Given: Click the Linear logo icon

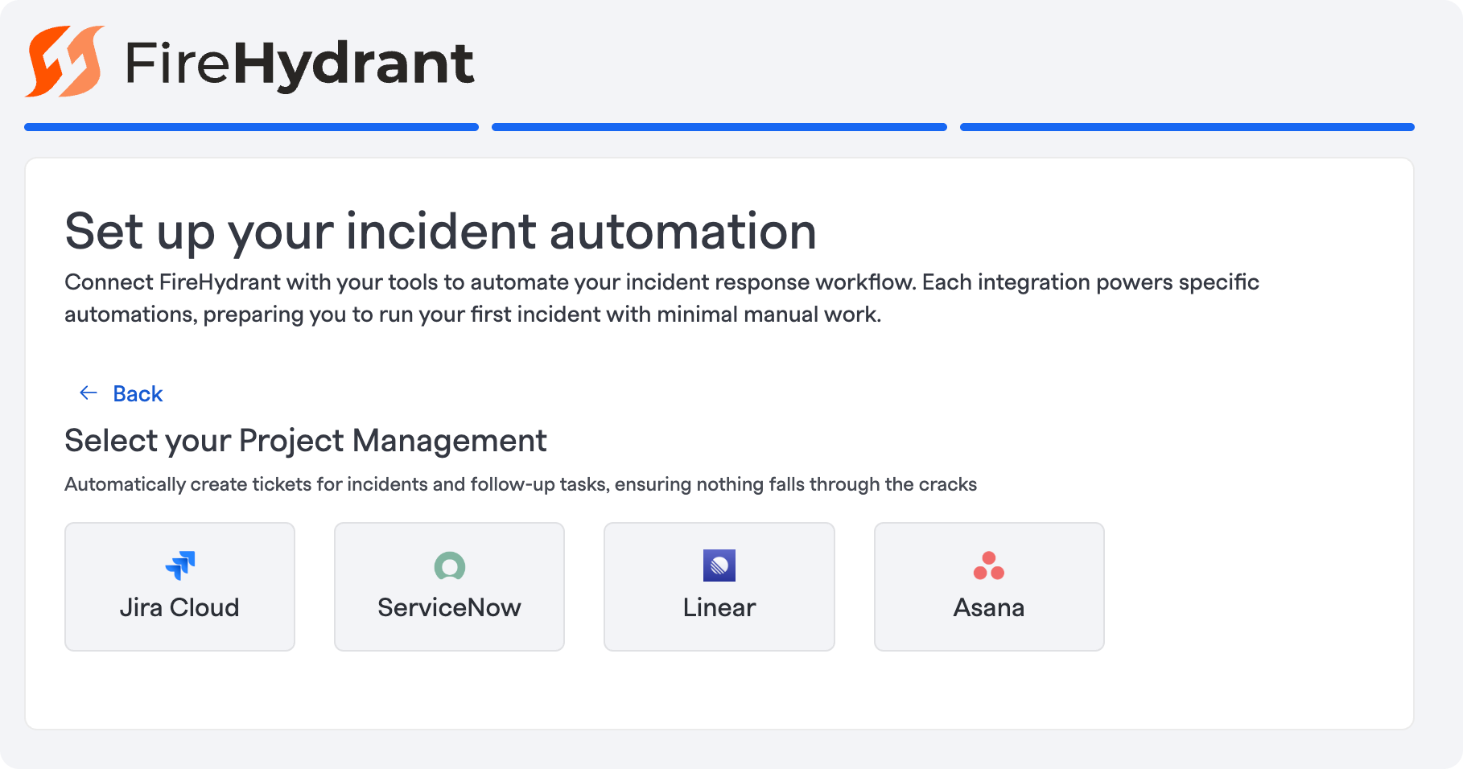Looking at the screenshot, I should pyautogui.click(x=719, y=565).
